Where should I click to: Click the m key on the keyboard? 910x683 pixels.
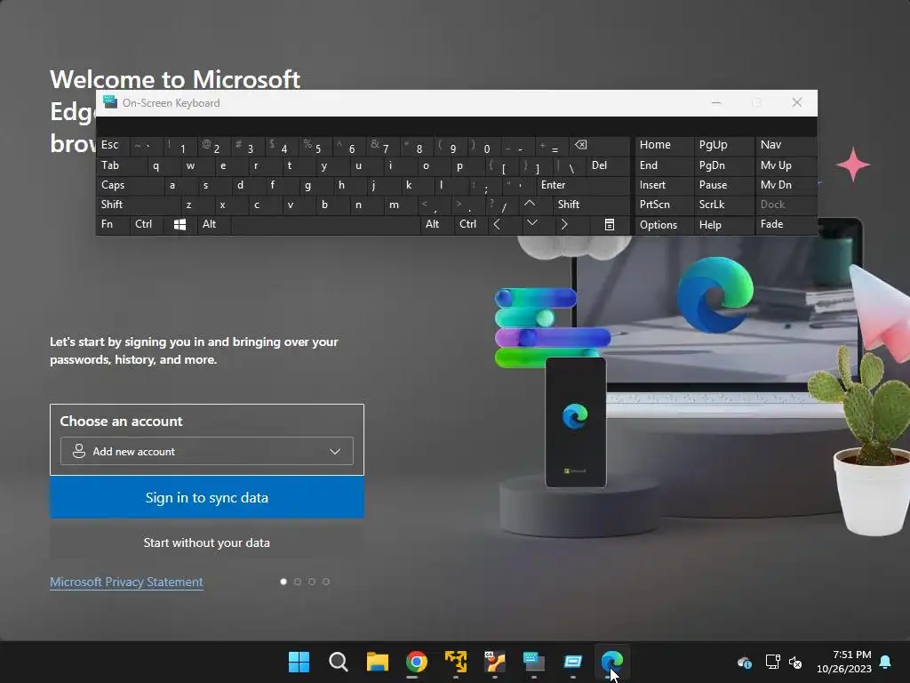pos(400,205)
